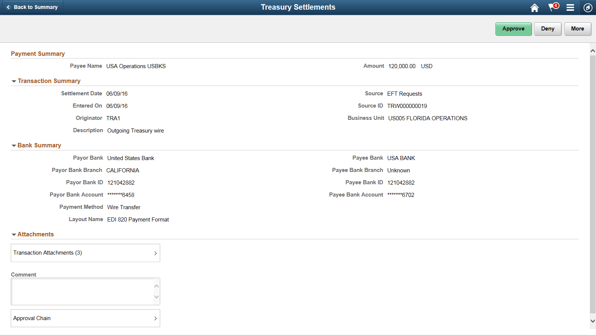Return via the Back to Summary link
Viewport: 596px width, 335px height.
coord(36,7)
